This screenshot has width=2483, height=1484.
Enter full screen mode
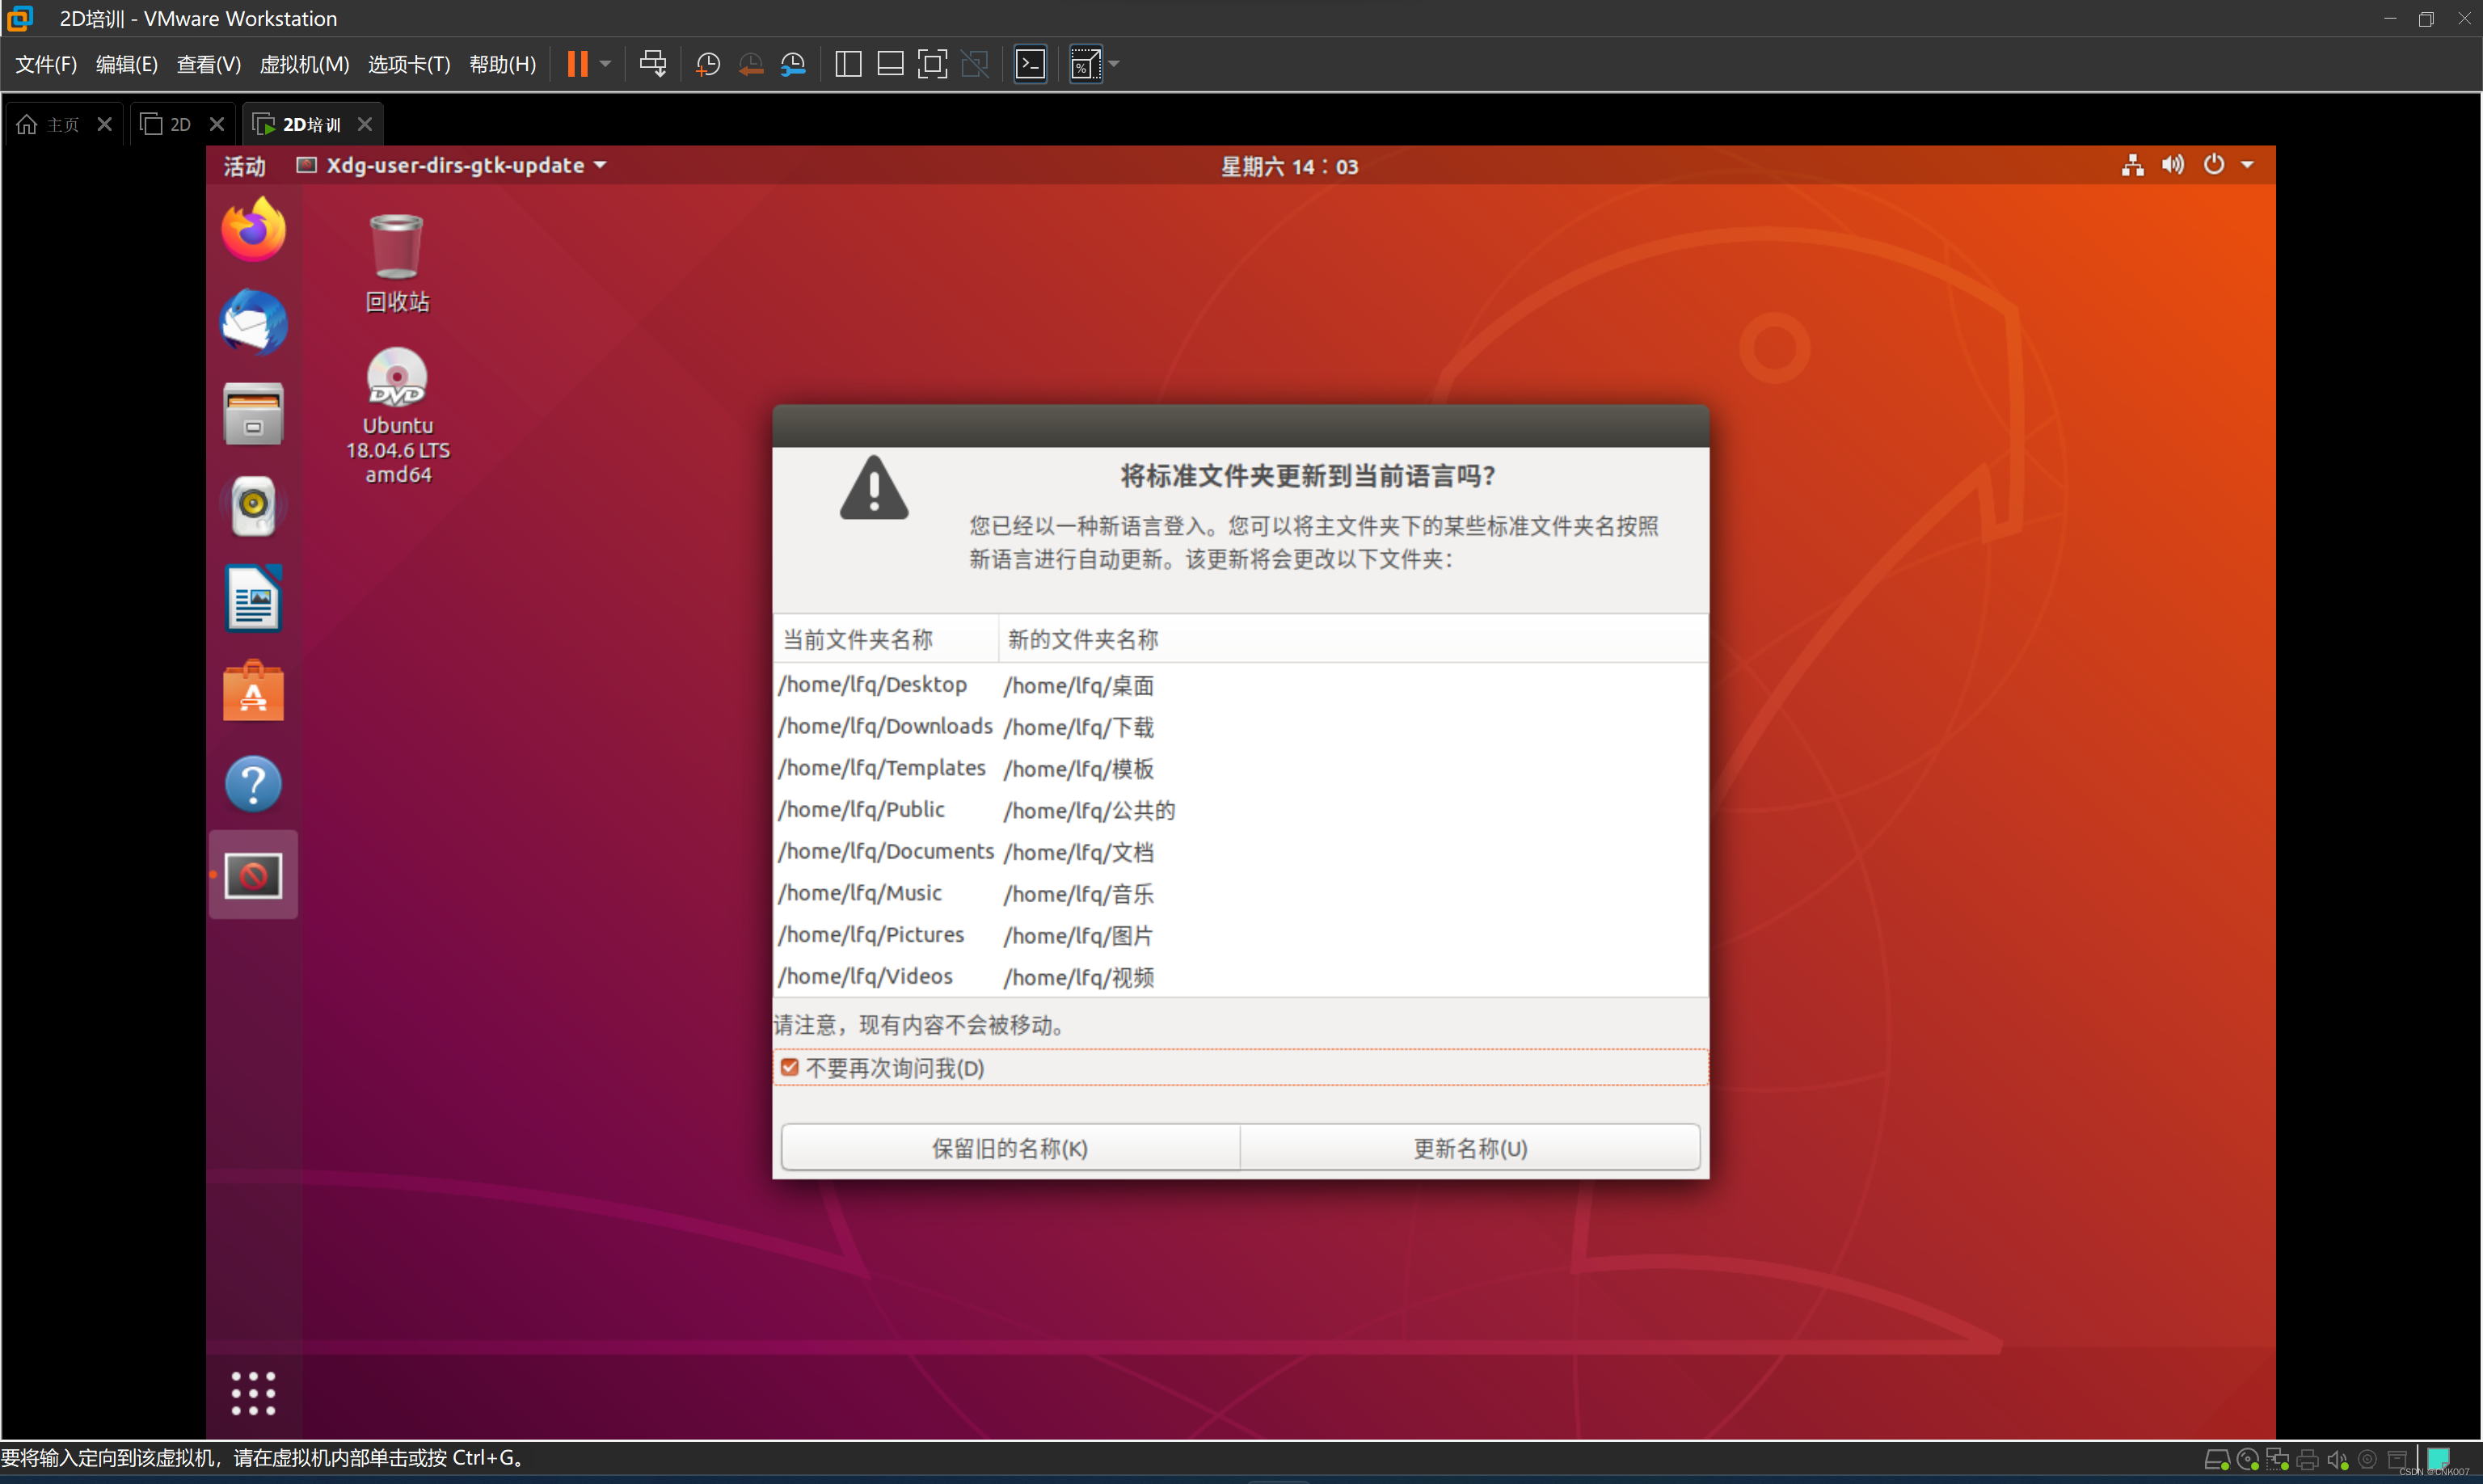[932, 63]
